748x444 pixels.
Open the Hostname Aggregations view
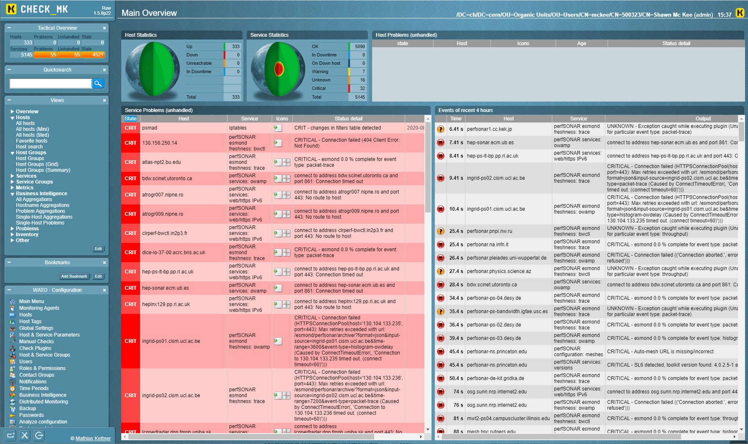tap(43, 205)
